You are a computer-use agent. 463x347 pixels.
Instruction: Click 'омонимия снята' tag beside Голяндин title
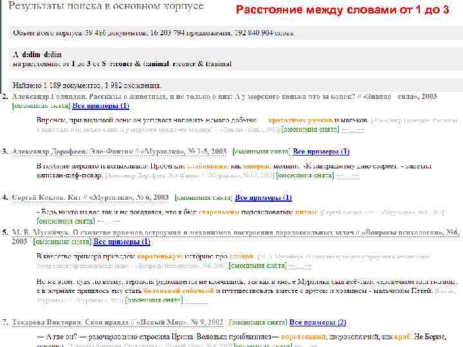41,105
